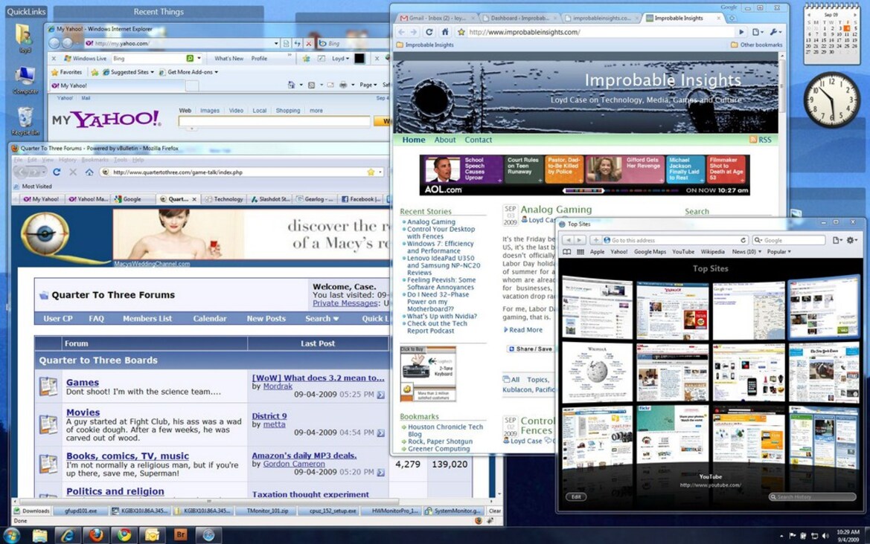This screenshot has width=870, height=544.
Task: Open Safari bookmarks book icon
Action: tap(566, 252)
